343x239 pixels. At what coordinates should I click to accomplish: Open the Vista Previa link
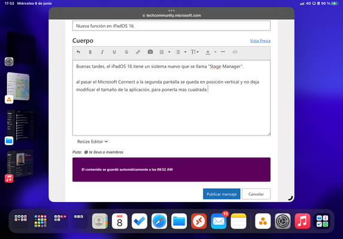[260, 41]
